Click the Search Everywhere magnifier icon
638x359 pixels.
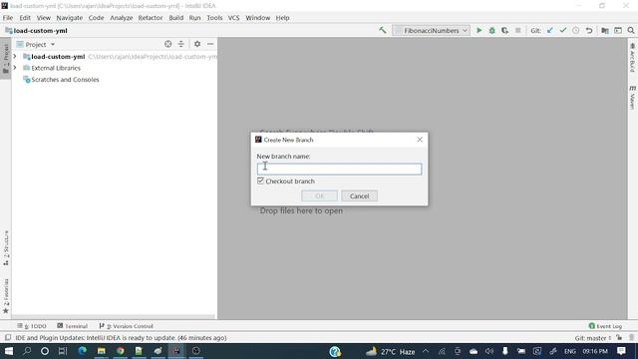click(631, 31)
